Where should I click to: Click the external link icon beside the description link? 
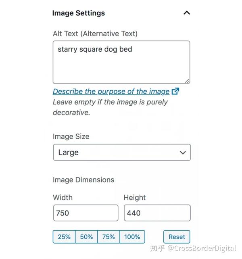point(175,91)
